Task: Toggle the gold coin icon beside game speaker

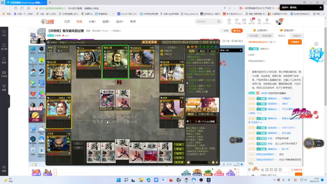Action: click(213, 162)
